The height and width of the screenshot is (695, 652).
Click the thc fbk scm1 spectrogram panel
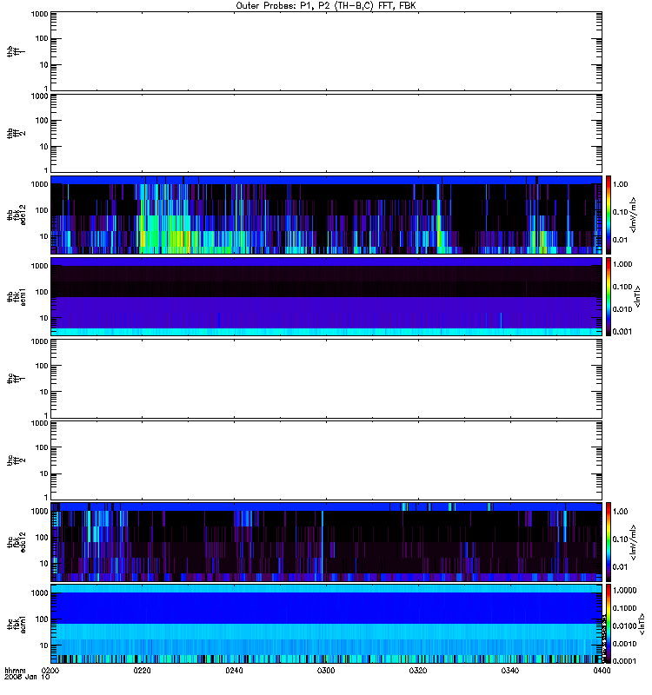(x=327, y=624)
